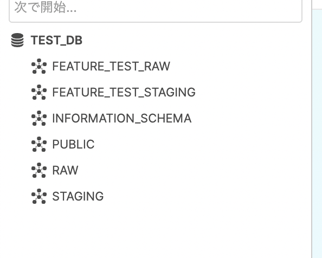Click the blank area below STAGING
The width and height of the screenshot is (322, 258).
click(156, 232)
